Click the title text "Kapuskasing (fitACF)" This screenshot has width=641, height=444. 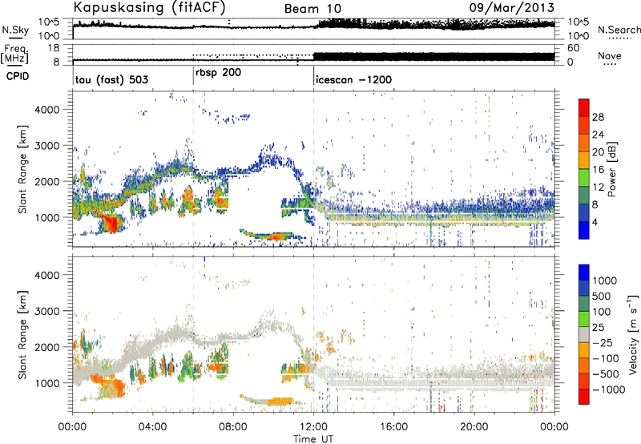[x=149, y=7]
